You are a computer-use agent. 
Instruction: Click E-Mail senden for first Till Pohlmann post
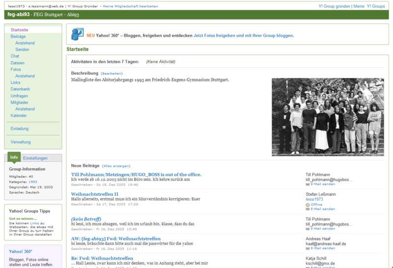coord(323,184)
